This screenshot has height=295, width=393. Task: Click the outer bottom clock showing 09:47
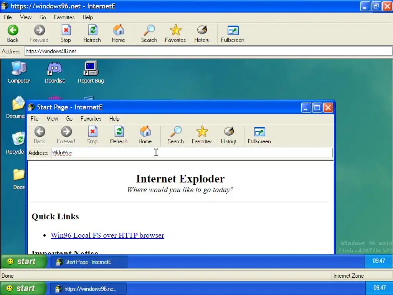tap(380, 288)
